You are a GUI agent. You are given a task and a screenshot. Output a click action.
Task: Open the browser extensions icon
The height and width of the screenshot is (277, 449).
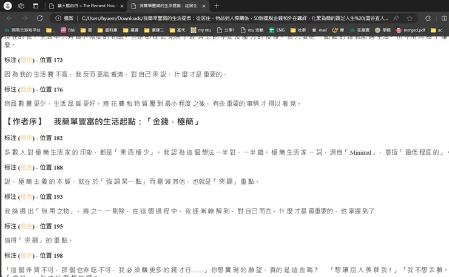tap(428, 18)
